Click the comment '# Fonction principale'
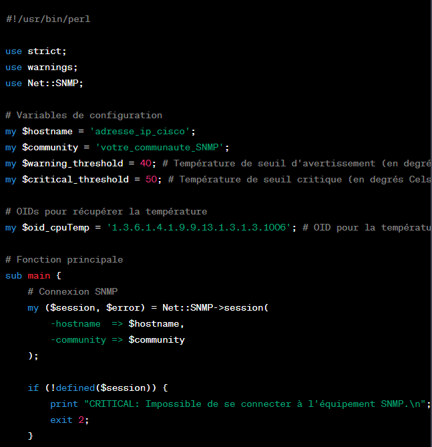 click(x=64, y=260)
